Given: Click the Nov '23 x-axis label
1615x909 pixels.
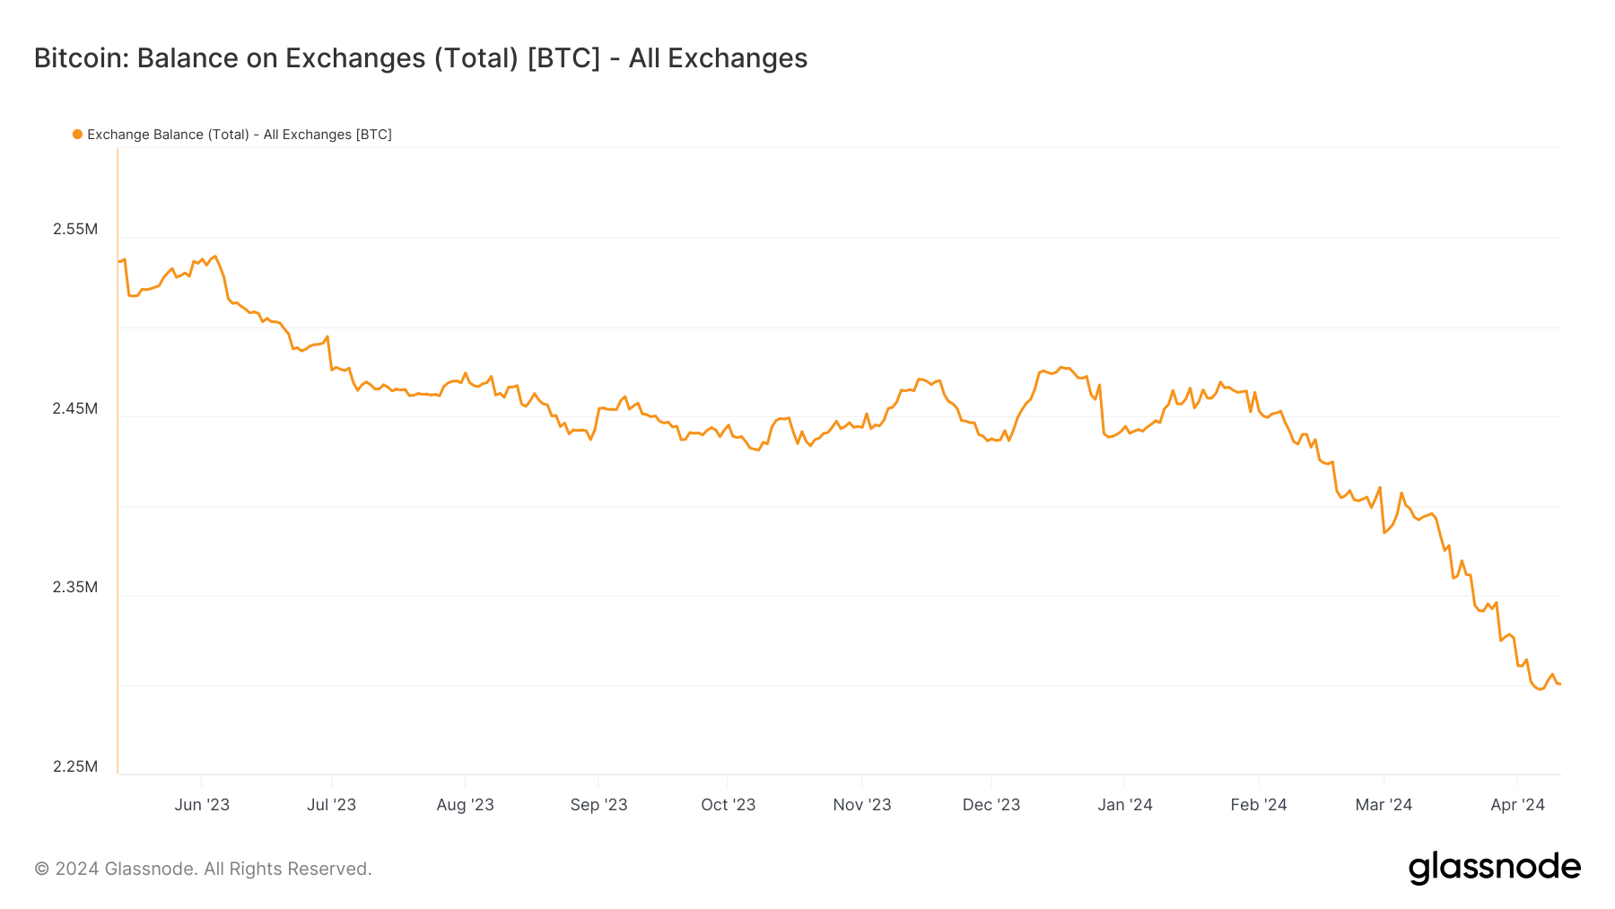Looking at the screenshot, I should 862,805.
